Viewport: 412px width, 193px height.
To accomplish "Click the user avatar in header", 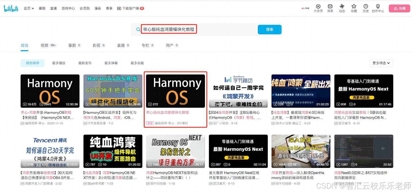I will point(305,8).
